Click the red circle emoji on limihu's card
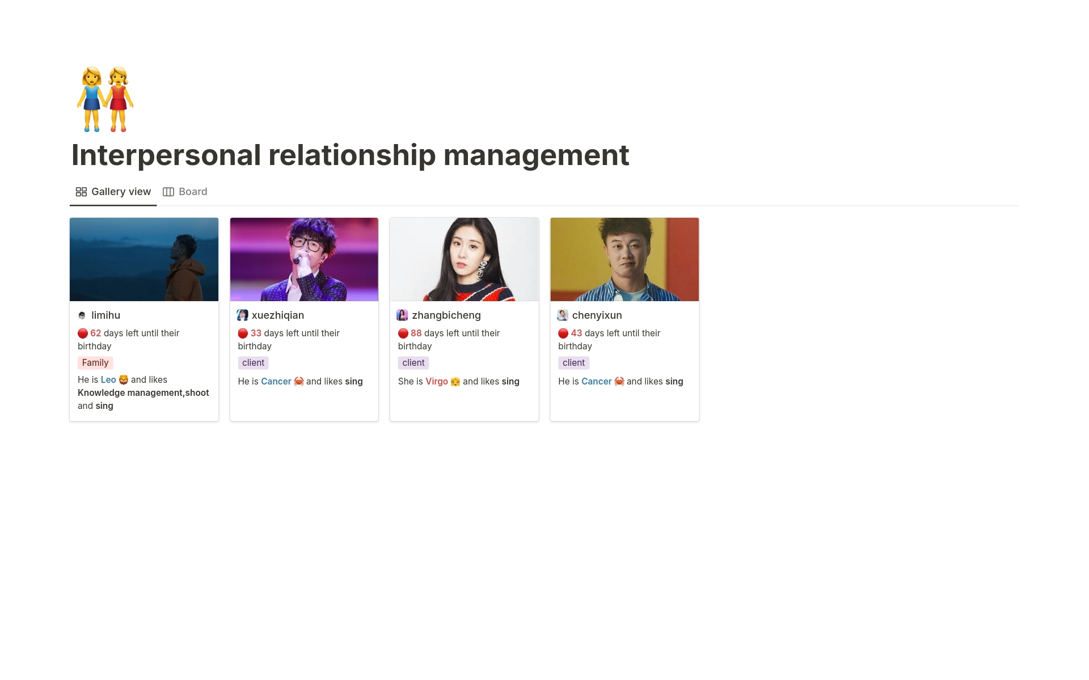1089x680 pixels. click(x=82, y=333)
